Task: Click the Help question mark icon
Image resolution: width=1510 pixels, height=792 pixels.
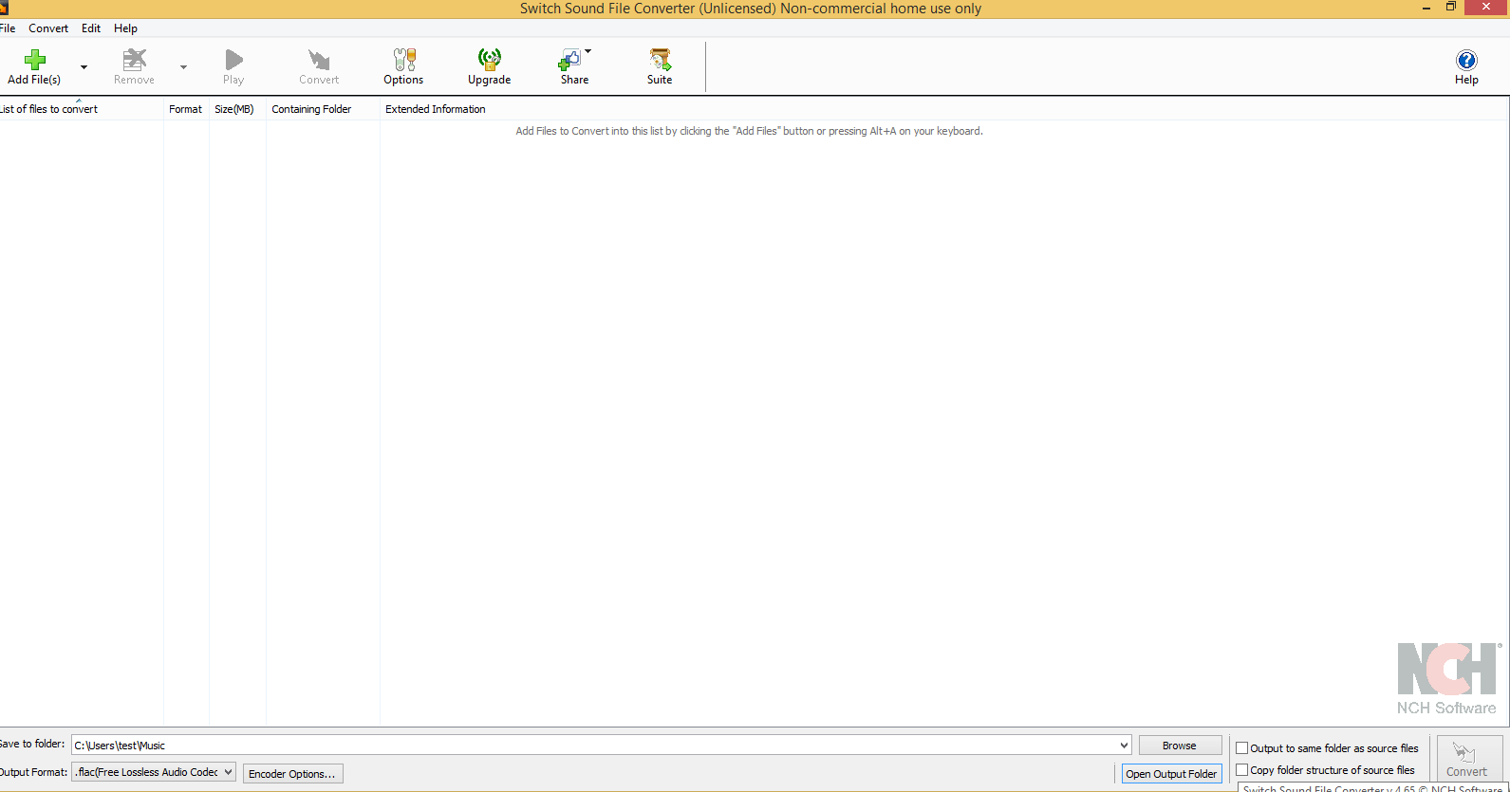Action: click(1467, 60)
